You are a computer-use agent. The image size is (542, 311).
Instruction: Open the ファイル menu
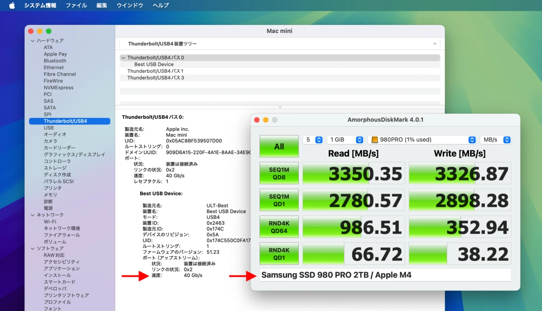coord(76,5)
